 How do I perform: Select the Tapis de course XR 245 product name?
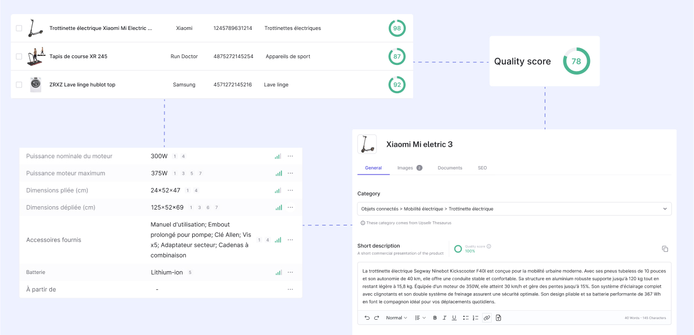click(x=78, y=56)
